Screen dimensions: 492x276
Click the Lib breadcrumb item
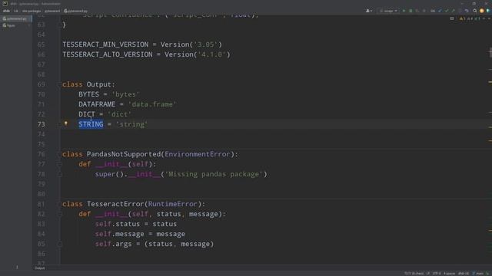(x=15, y=11)
